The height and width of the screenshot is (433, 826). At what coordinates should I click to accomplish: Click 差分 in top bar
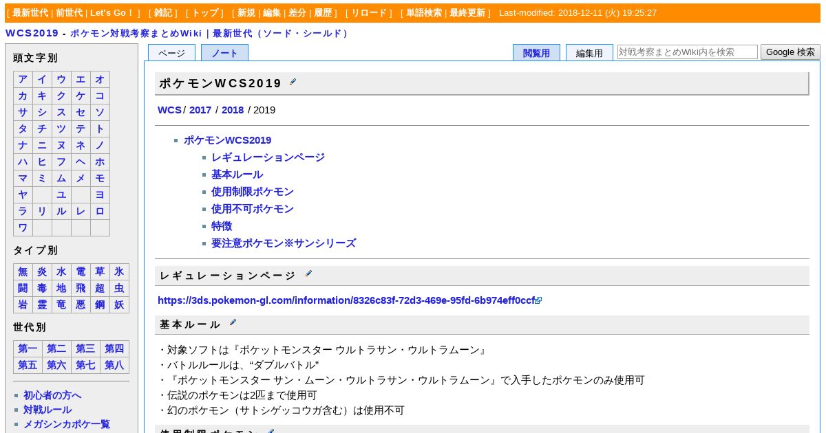tap(297, 13)
